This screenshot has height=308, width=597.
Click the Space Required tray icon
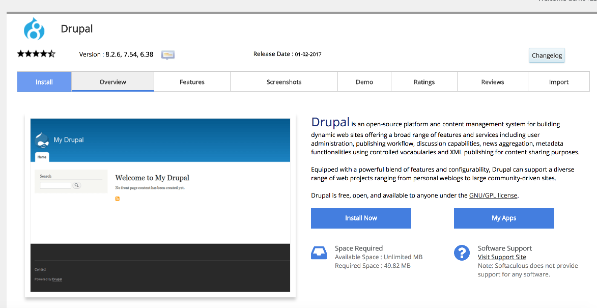coord(319,253)
